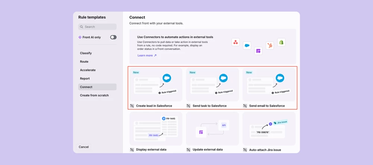Open the Display external data template thumbnail
This screenshot has width=373, height=165.
coord(156,129)
